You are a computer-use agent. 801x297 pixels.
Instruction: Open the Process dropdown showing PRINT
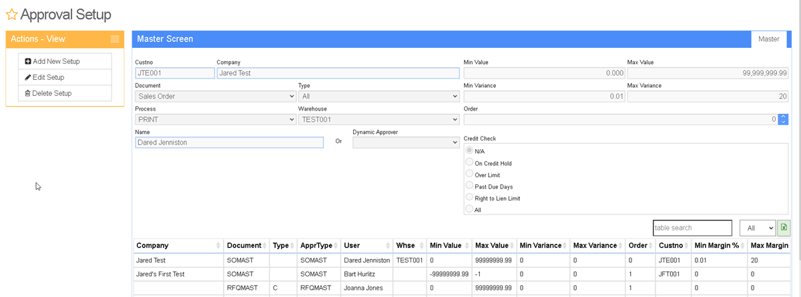(215, 120)
